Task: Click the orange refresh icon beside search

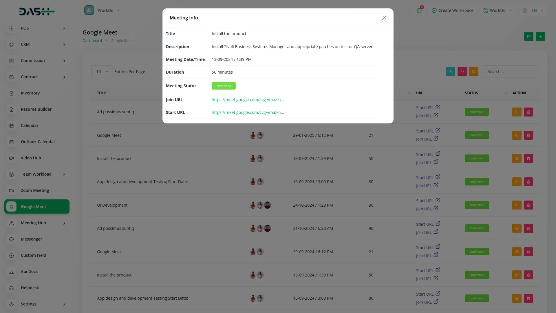Action: (473, 72)
